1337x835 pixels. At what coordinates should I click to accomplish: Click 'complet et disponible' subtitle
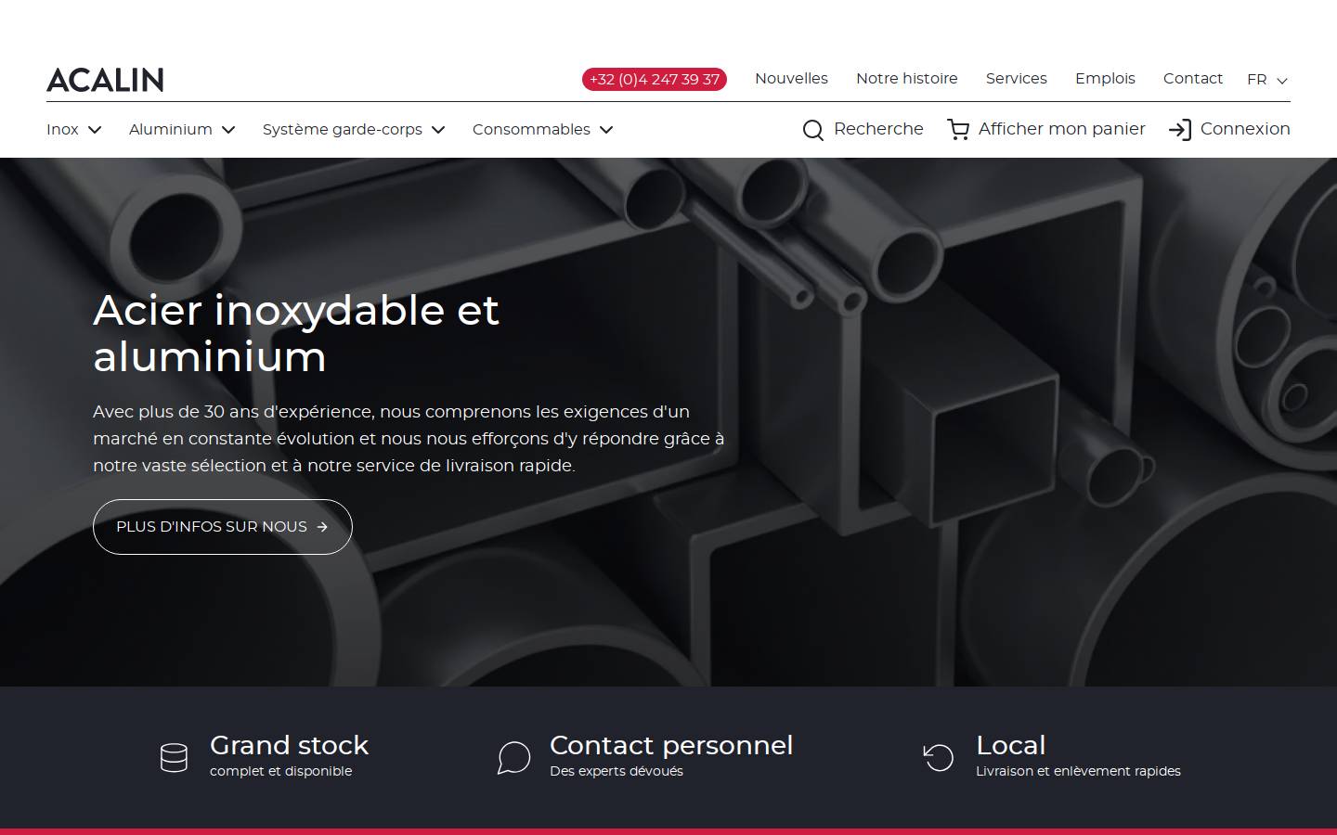coord(280,771)
